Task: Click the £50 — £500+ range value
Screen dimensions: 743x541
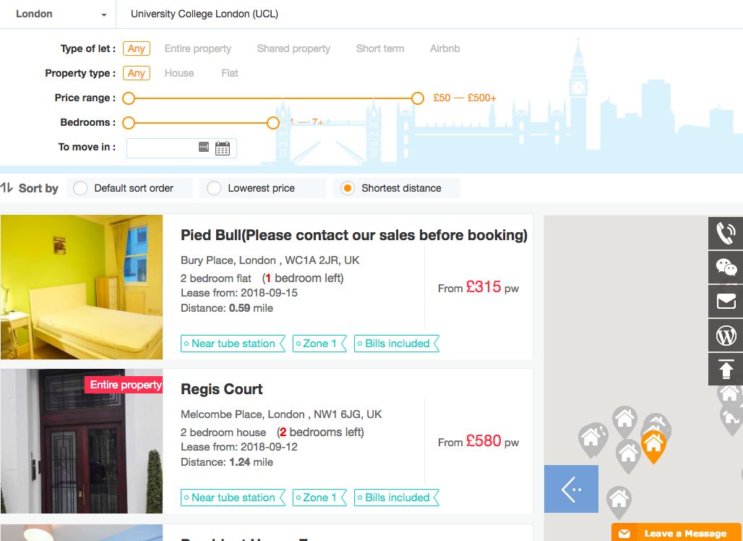Action: coord(465,98)
